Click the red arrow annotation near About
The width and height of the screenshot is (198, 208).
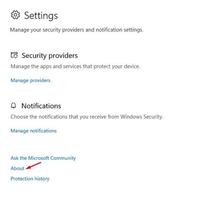tap(33, 166)
